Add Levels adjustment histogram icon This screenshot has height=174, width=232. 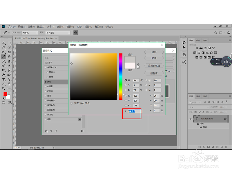point(201,48)
